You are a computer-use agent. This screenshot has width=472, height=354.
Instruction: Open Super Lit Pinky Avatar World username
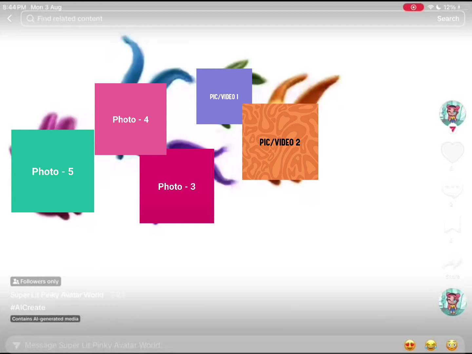tap(57, 295)
